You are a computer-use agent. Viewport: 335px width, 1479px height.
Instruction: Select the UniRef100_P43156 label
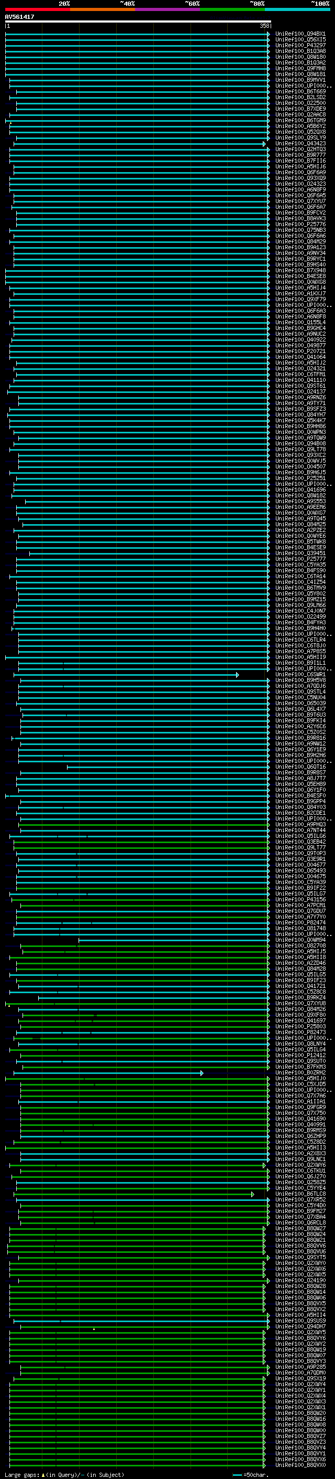coord(300,900)
